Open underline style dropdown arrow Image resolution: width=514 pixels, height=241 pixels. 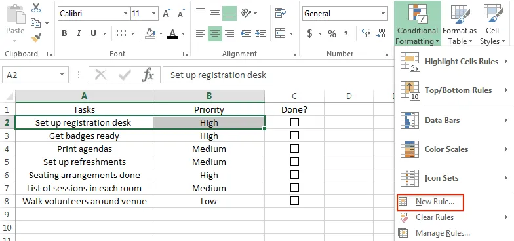point(105,33)
